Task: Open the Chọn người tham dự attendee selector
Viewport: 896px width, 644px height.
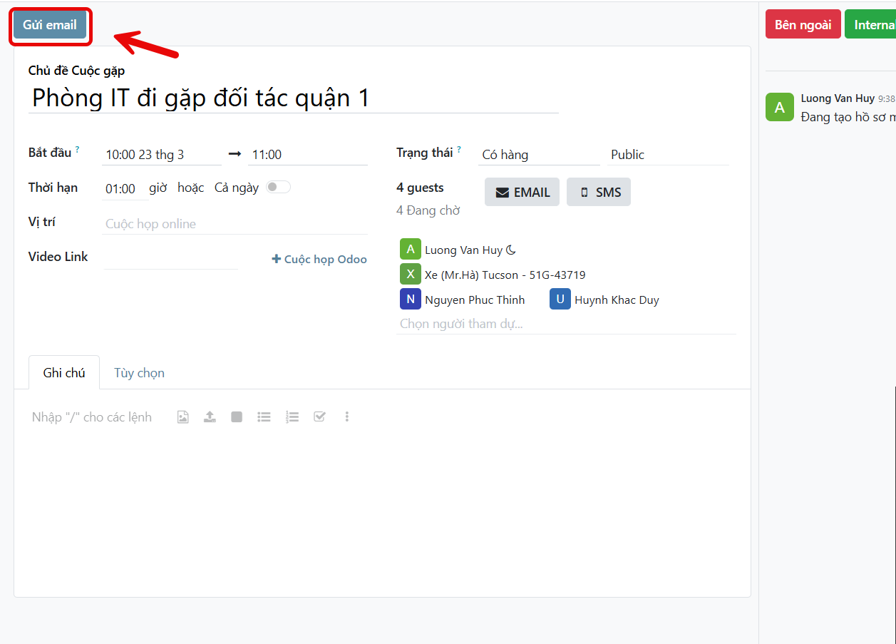Action: pos(565,324)
